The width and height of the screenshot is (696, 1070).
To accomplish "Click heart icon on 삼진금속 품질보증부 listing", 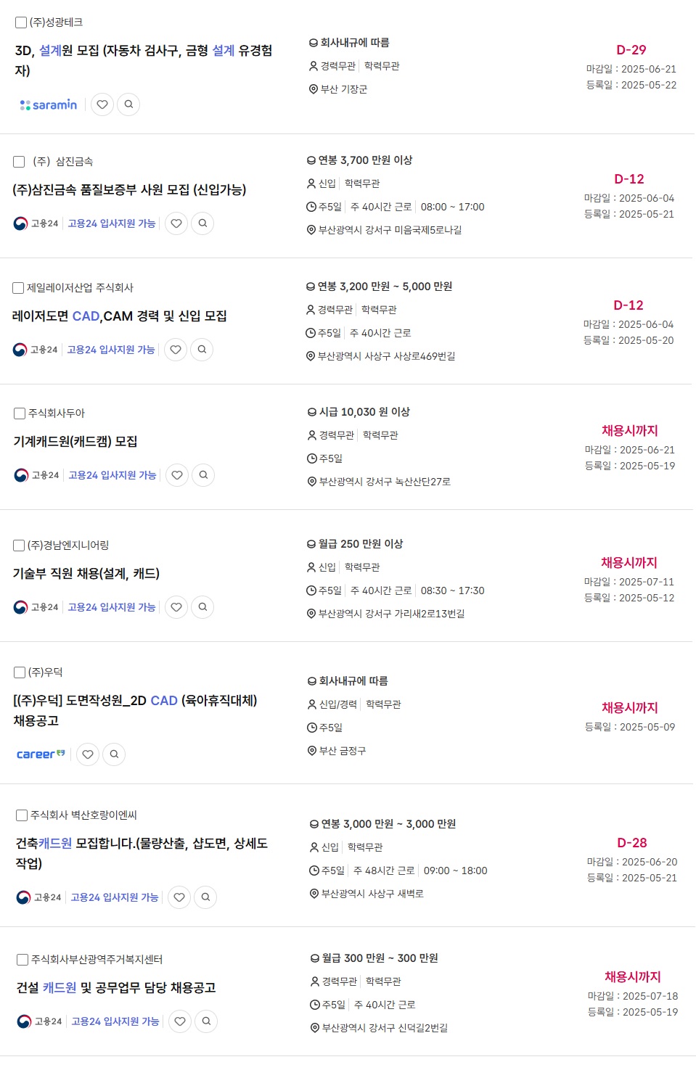I will click(176, 223).
